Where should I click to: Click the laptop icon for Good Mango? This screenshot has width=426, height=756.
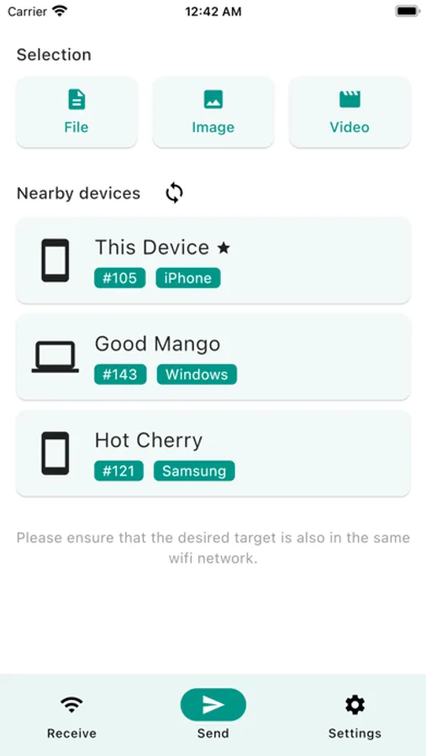click(x=55, y=357)
